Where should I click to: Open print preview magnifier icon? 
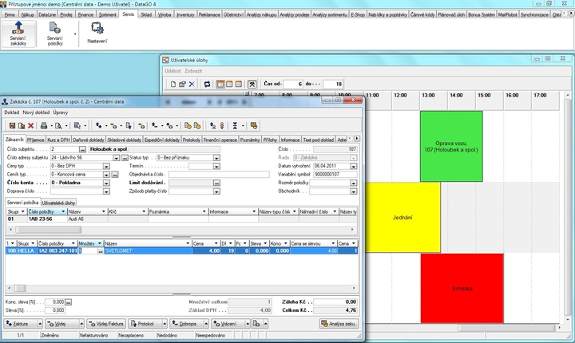(x=58, y=126)
